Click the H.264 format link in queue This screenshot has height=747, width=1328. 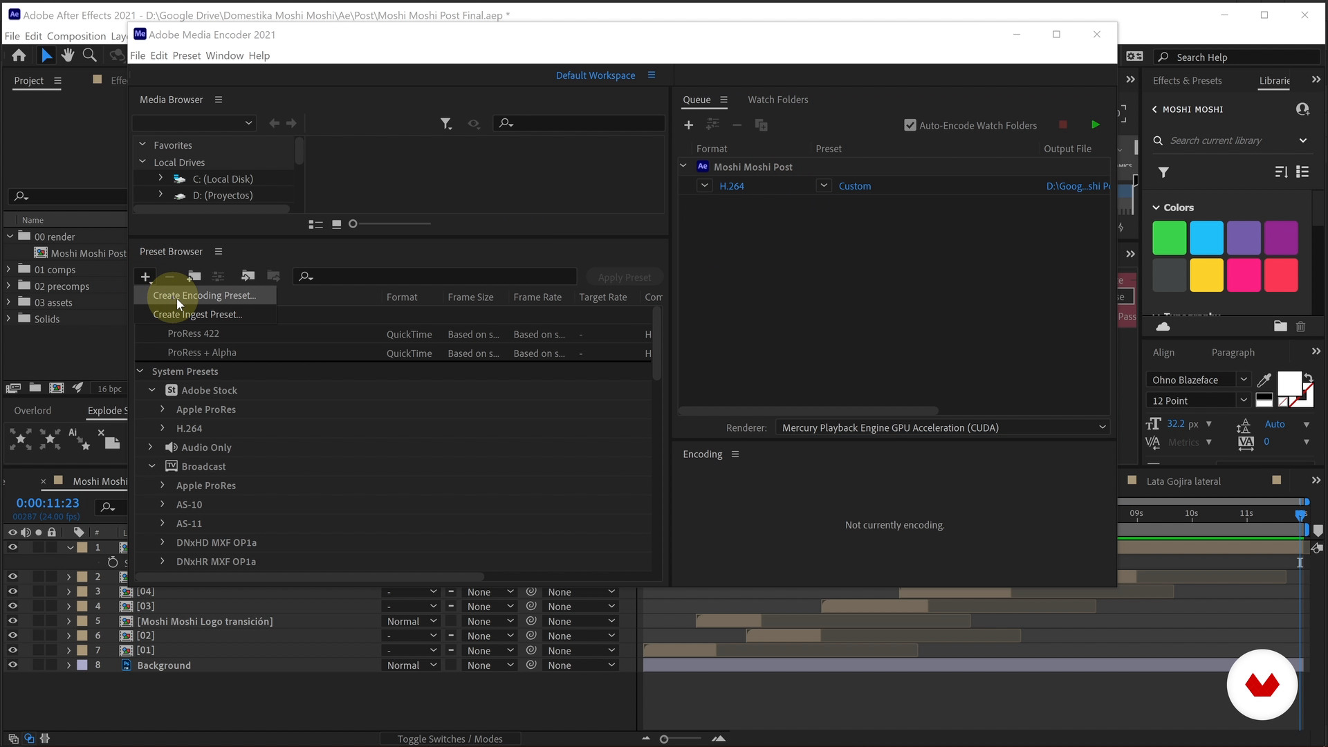(x=731, y=186)
